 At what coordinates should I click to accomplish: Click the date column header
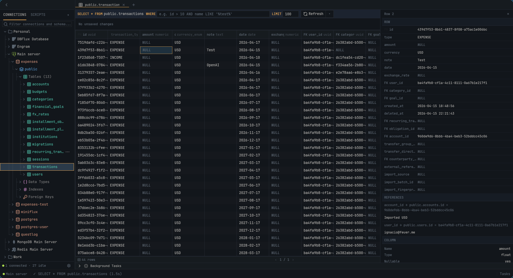(253, 35)
